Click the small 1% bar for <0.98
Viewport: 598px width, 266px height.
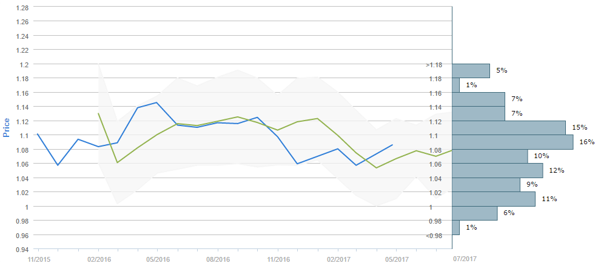[455, 227]
